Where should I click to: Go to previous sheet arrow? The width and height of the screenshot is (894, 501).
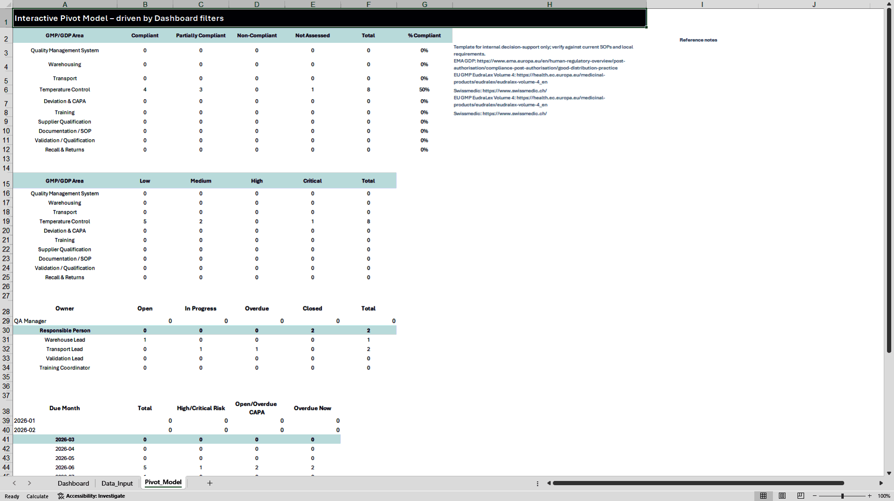click(x=14, y=483)
